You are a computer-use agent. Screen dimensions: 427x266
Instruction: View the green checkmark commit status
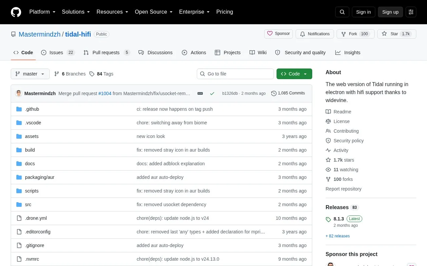tap(212, 93)
